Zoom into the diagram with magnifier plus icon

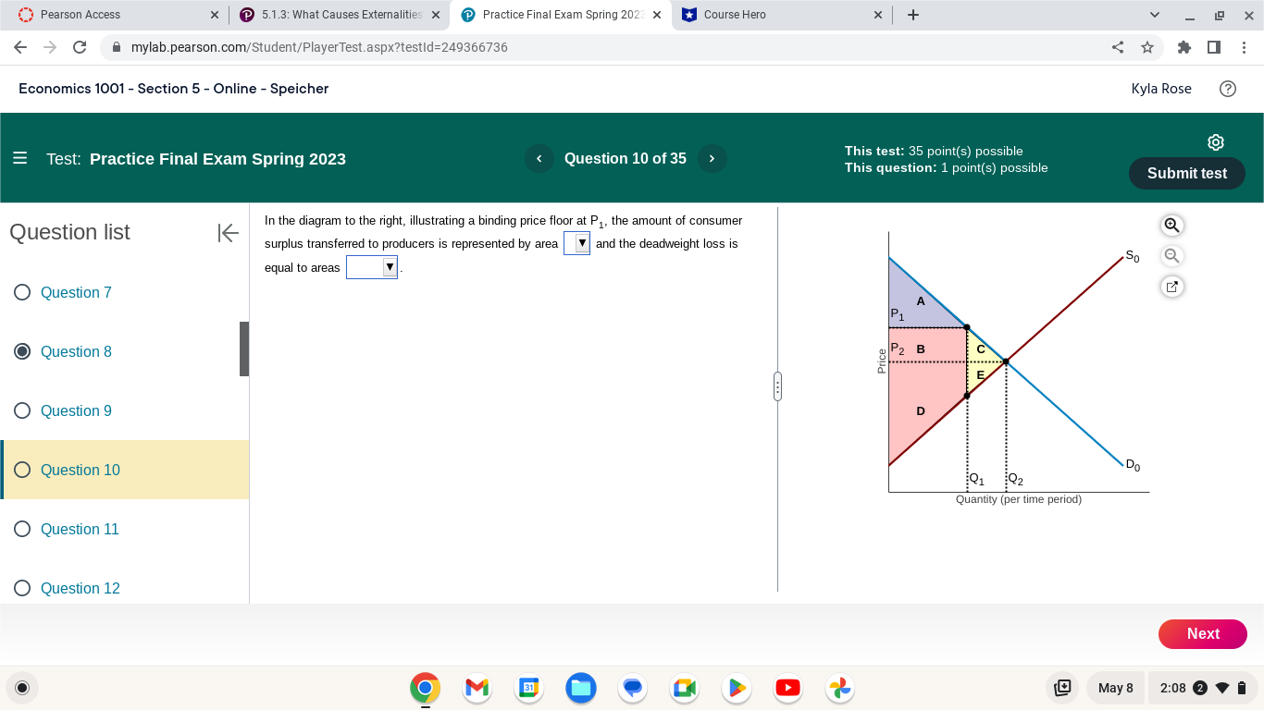click(x=1171, y=225)
